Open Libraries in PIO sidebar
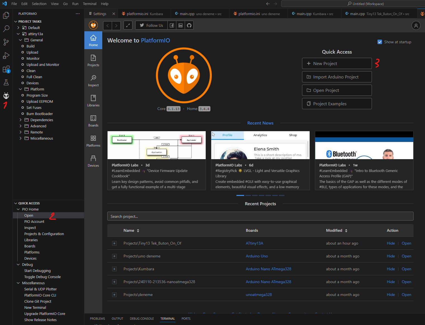 tap(93, 101)
